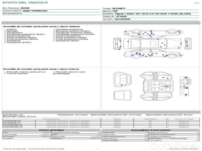Select the empty cargo area diagram at bottom left

(122, 95)
